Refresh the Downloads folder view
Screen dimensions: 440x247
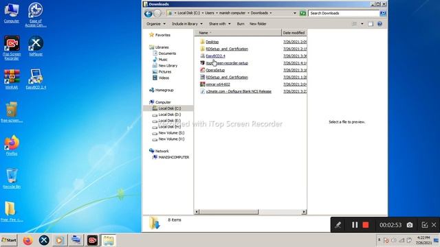tap(302, 13)
